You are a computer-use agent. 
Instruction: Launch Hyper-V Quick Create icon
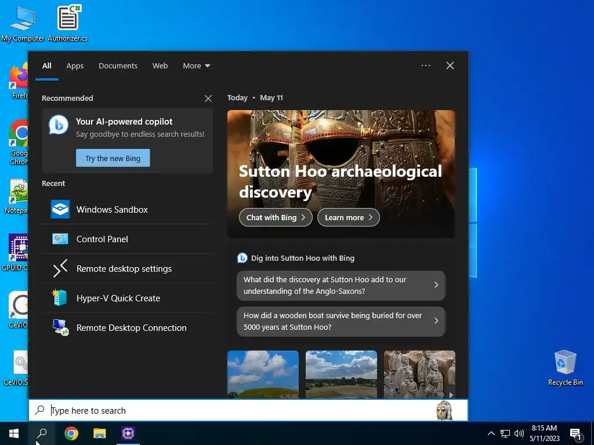coord(60,298)
